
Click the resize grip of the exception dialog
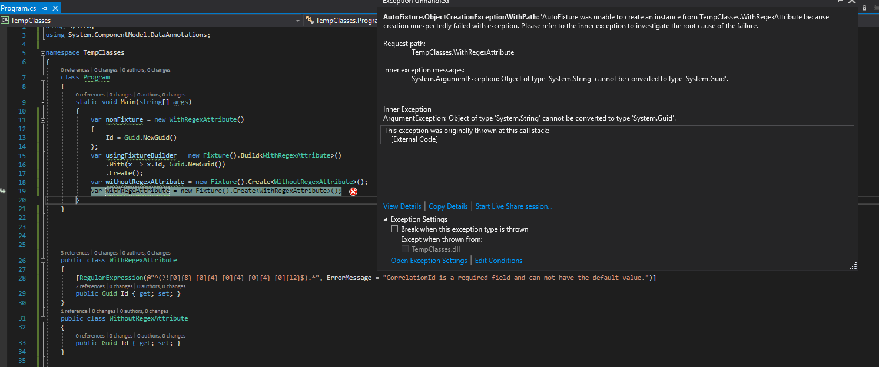(x=853, y=266)
